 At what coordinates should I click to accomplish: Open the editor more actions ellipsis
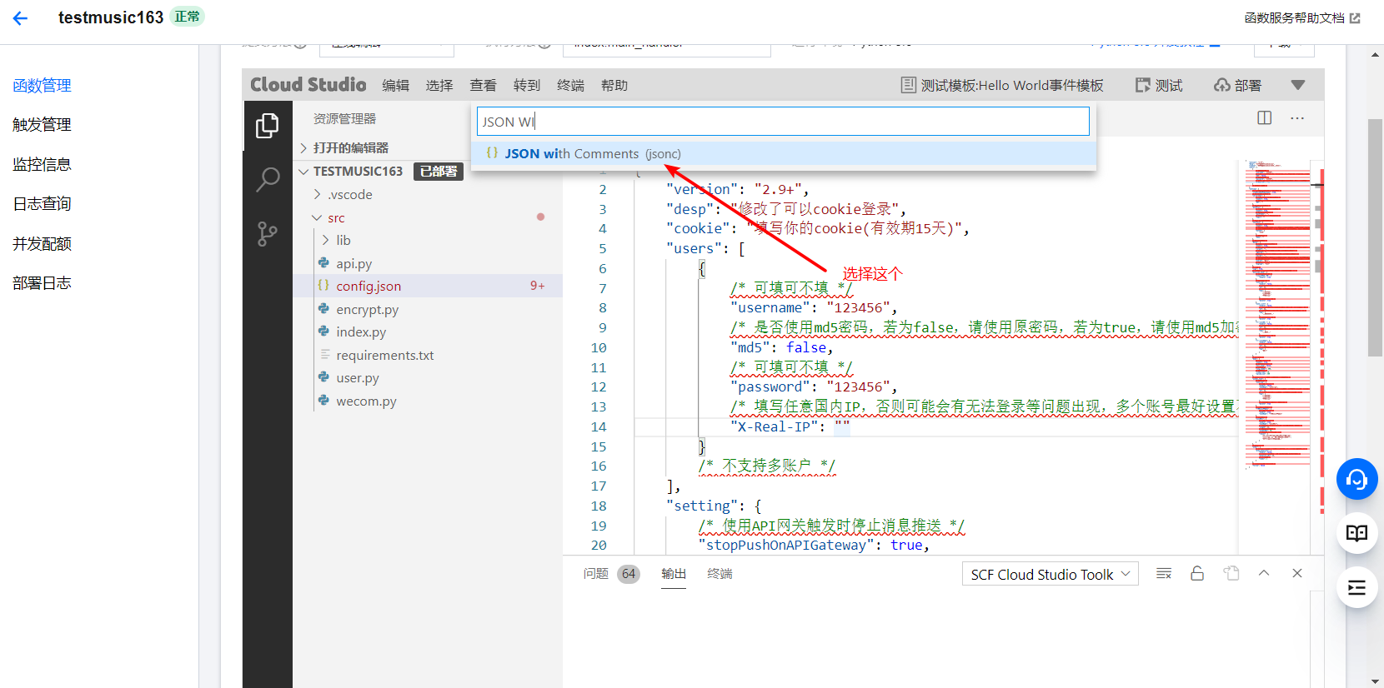[x=1297, y=118]
